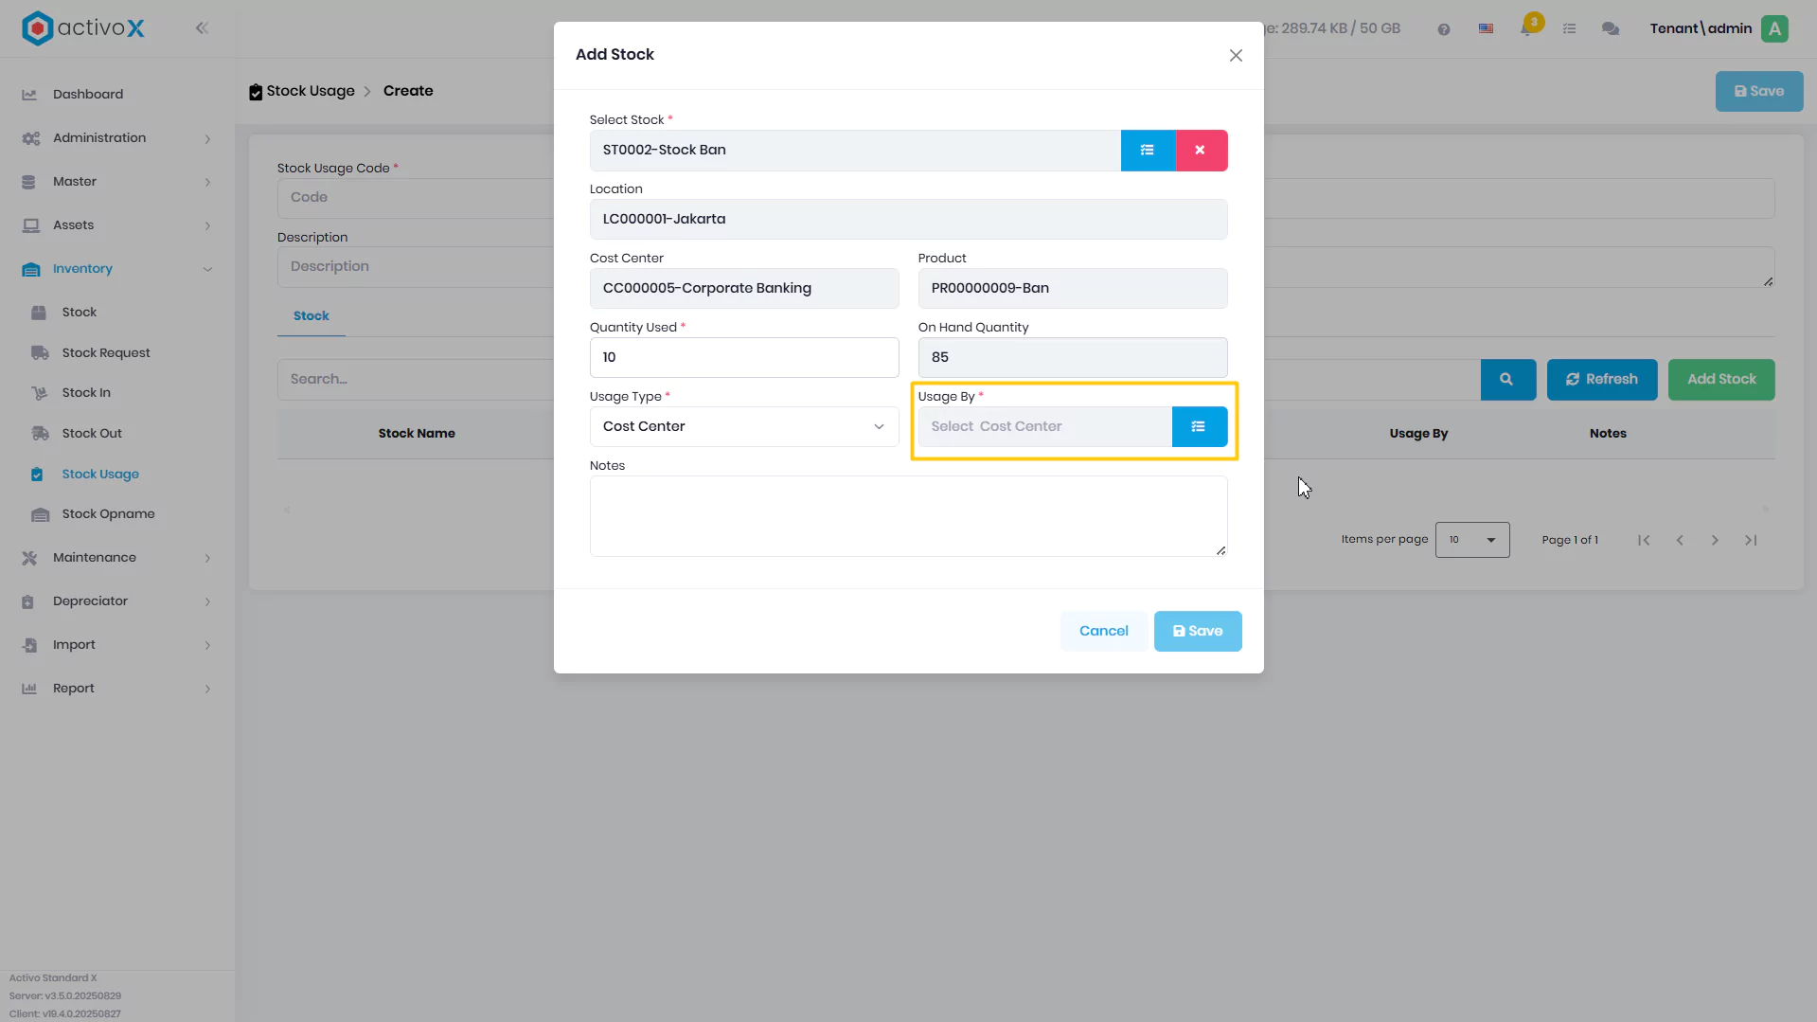The image size is (1817, 1022).
Task: Click the Product field PR00000009-Ban
Action: (x=1073, y=289)
